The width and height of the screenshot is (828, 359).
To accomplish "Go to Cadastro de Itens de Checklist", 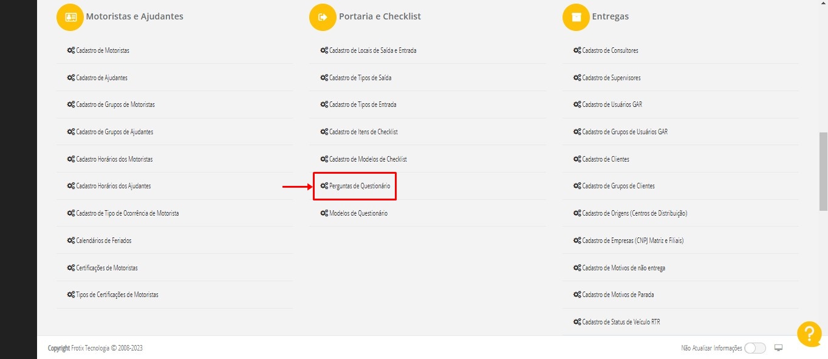I will click(x=363, y=132).
